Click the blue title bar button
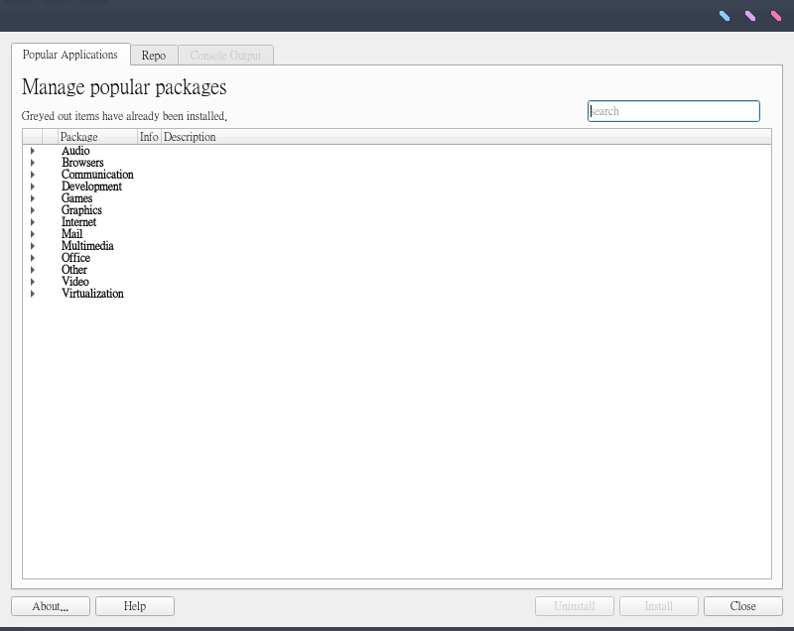 pyautogui.click(x=725, y=16)
